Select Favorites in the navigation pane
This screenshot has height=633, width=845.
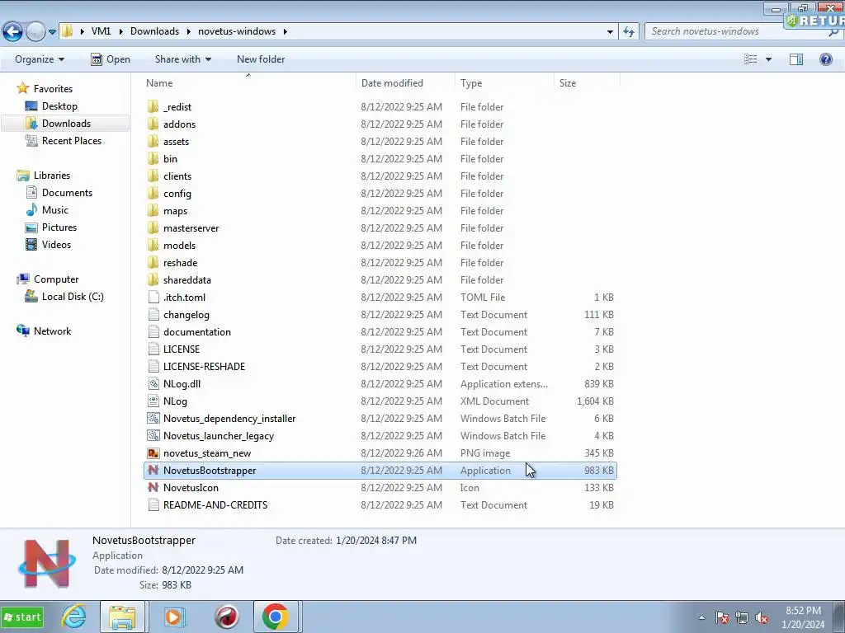[x=53, y=89]
